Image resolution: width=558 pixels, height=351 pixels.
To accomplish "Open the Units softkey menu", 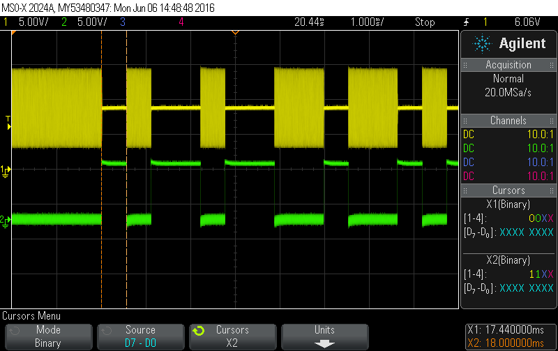I will [325, 336].
